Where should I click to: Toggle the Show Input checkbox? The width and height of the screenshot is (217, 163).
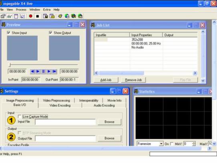click(8, 32)
